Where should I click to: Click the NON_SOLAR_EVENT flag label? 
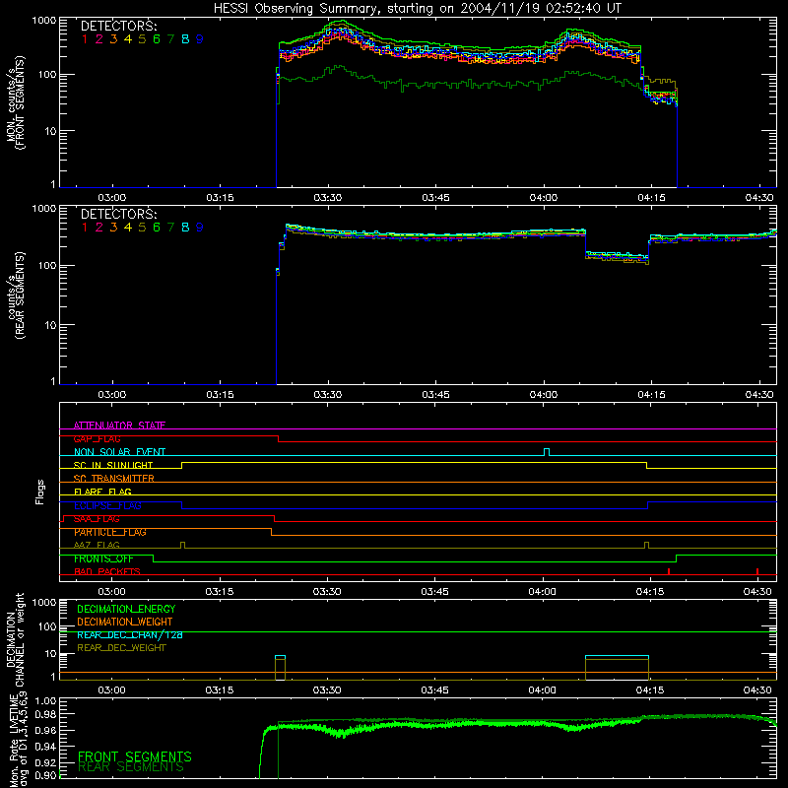(x=119, y=452)
